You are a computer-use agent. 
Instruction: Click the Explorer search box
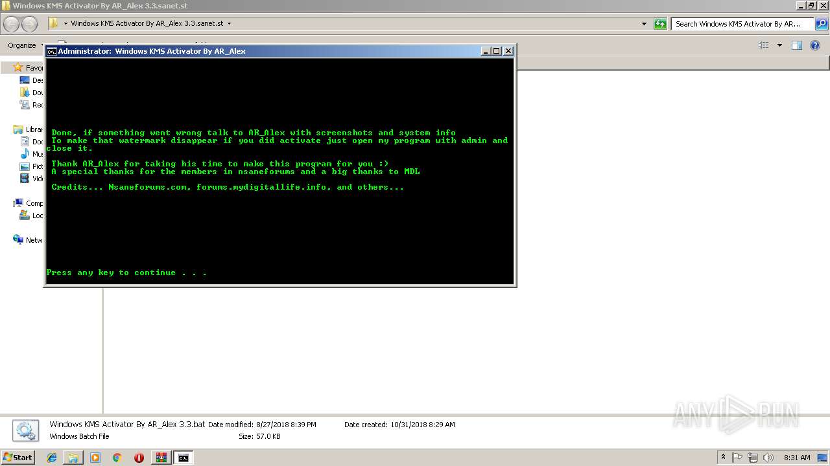742,24
